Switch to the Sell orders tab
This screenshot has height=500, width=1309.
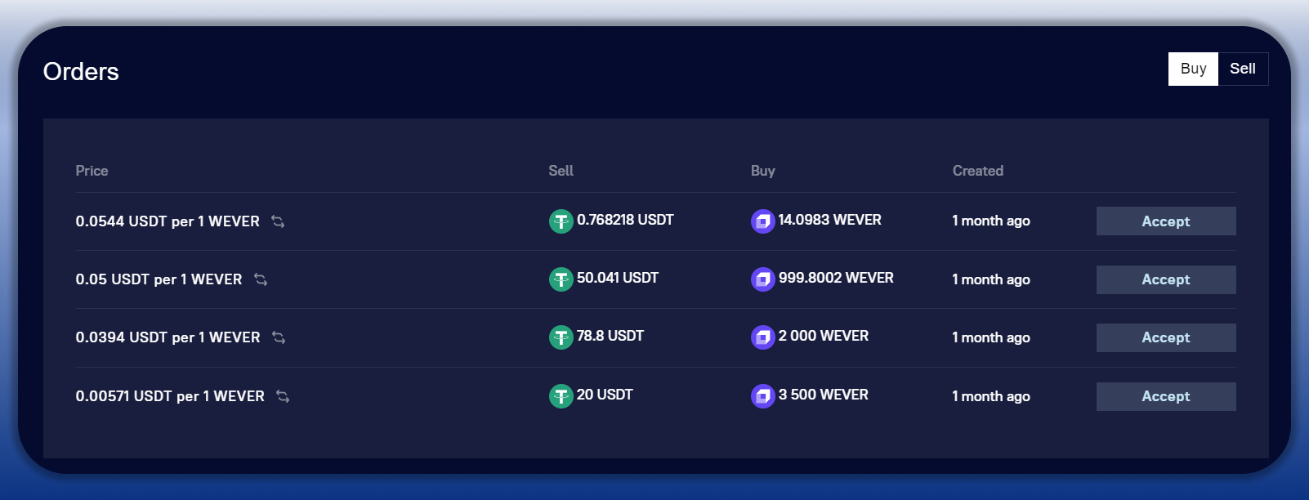point(1242,69)
